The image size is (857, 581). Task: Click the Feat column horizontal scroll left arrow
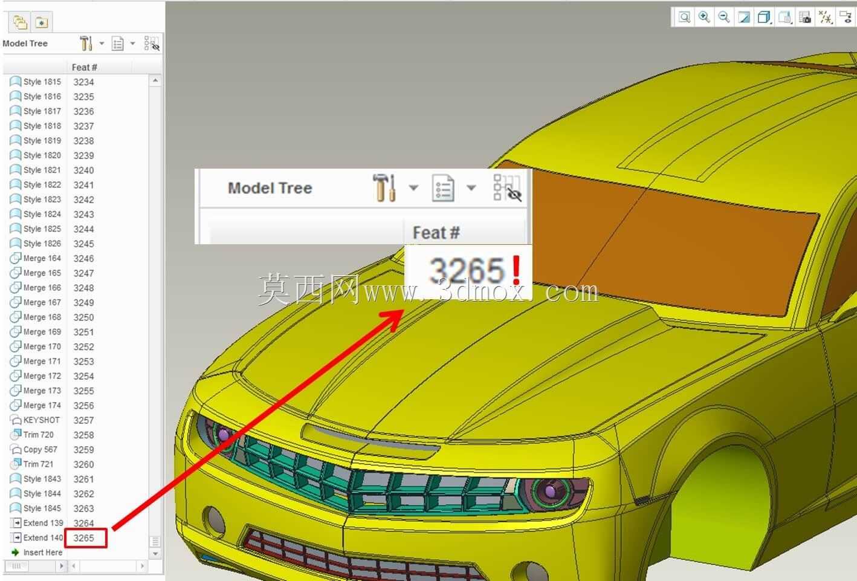73,566
